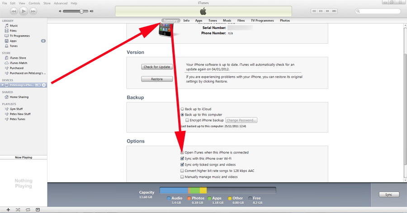
Task: Open Apps in the library sidebar
Action: 13,41
